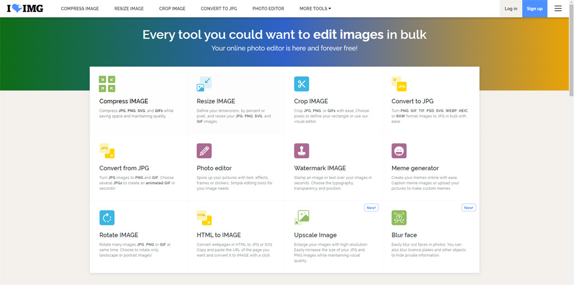Click the New! badge on Upscale Image
The height and width of the screenshot is (285, 574).
[x=371, y=208]
